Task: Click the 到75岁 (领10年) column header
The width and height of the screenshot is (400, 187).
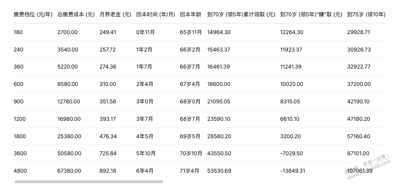Action: (366, 15)
